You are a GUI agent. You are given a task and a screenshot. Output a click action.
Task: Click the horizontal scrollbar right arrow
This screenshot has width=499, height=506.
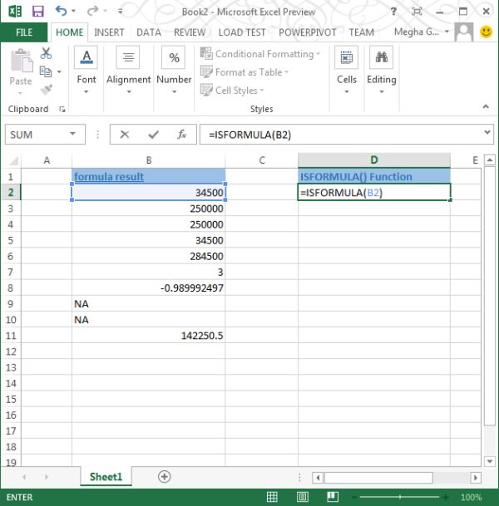[476, 477]
